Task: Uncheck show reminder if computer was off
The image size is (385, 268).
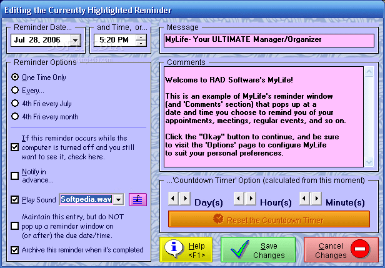Action: tap(15, 147)
